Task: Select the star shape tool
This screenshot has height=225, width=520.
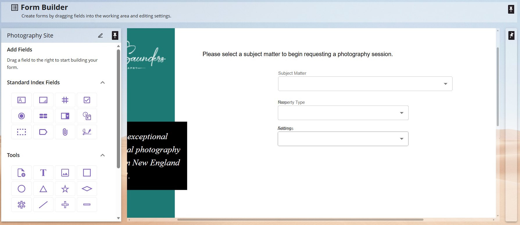Action: (65, 189)
